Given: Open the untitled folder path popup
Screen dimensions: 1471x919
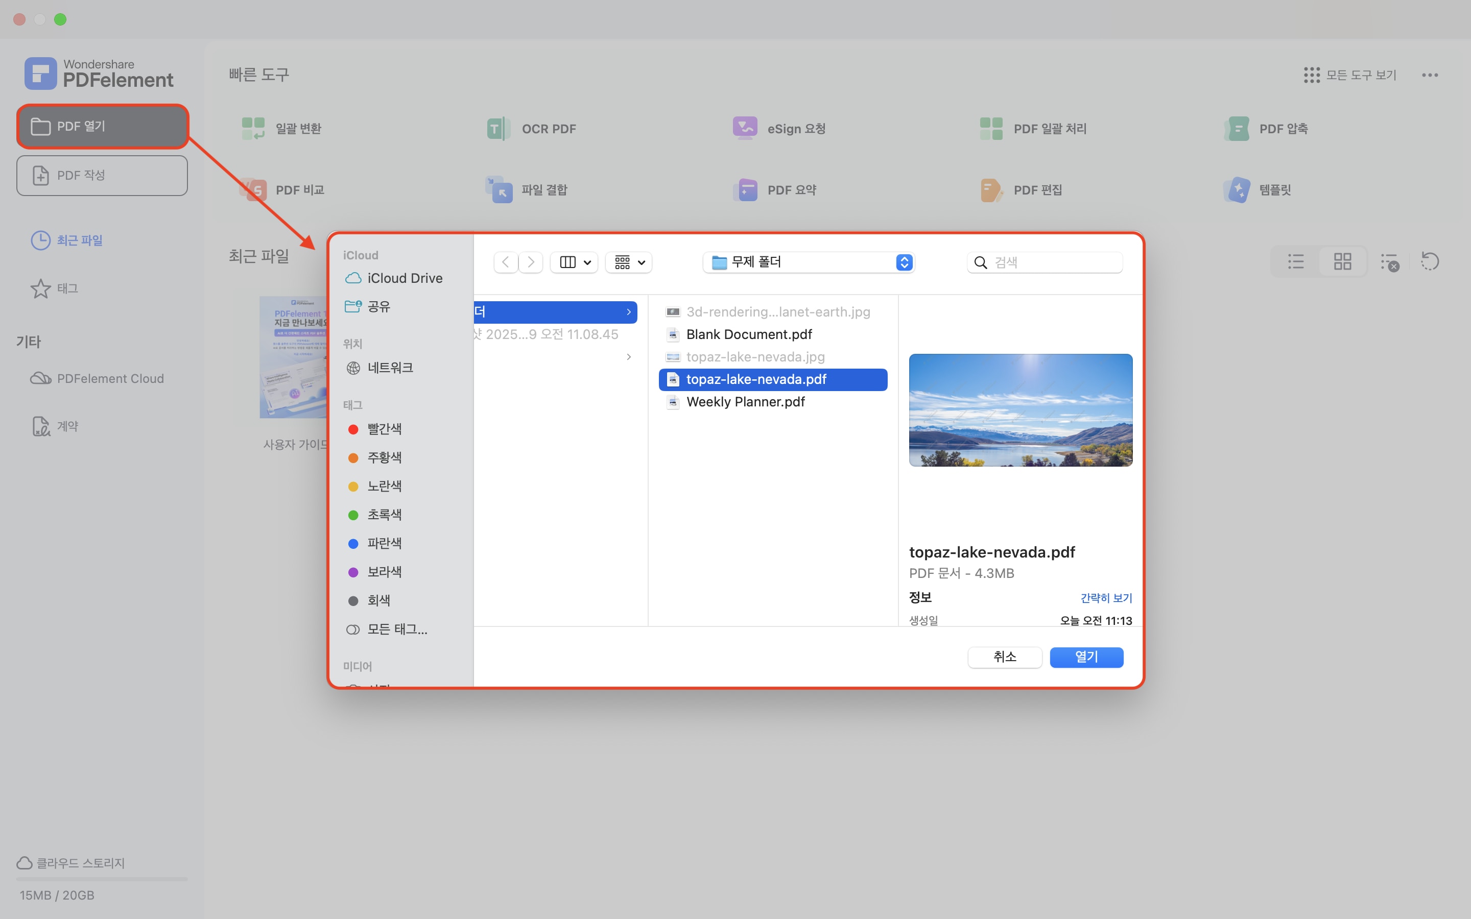Looking at the screenshot, I should tap(809, 262).
